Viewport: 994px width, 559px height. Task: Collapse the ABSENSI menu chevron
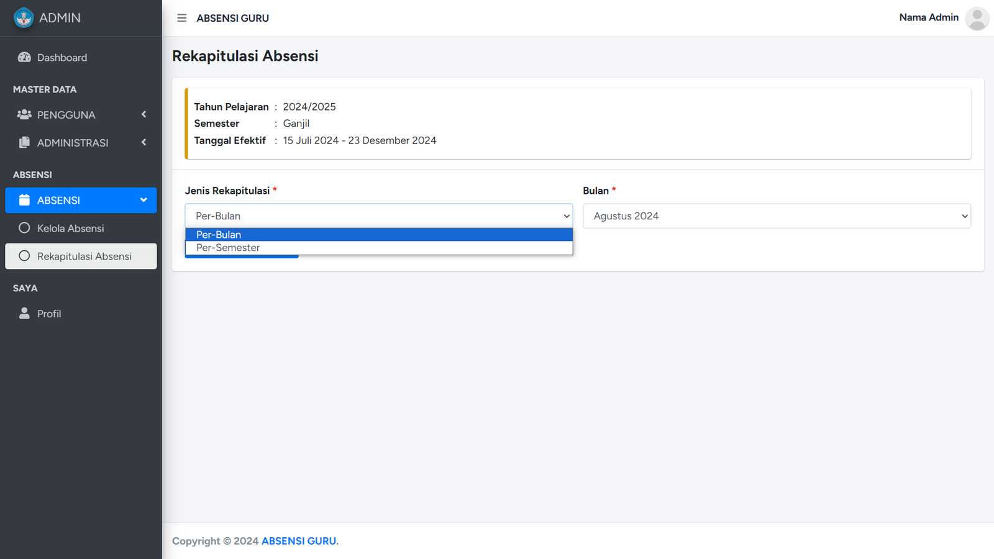pyautogui.click(x=144, y=200)
